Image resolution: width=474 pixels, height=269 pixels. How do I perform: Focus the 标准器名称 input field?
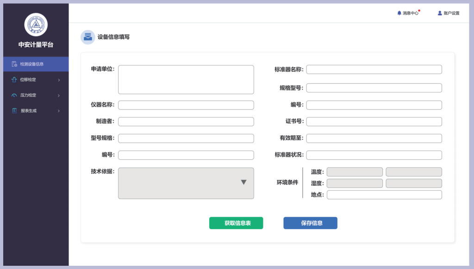click(374, 69)
